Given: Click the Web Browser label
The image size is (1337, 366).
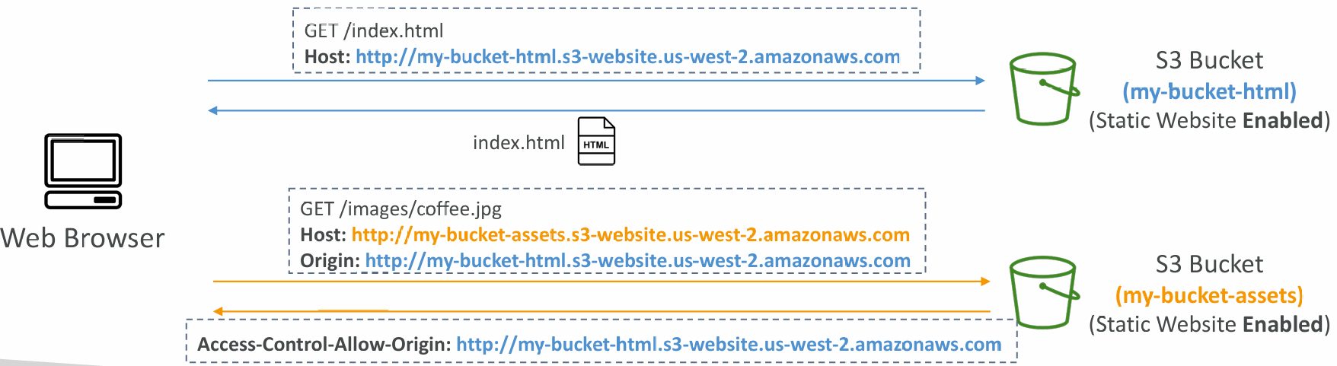Looking at the screenshot, I should 82,238.
